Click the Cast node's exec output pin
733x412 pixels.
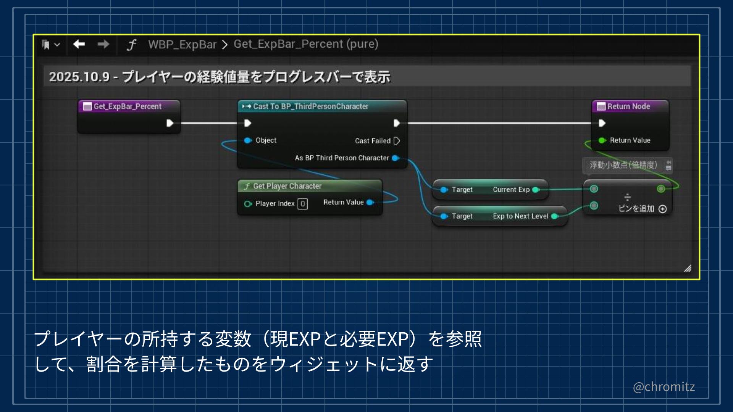397,123
